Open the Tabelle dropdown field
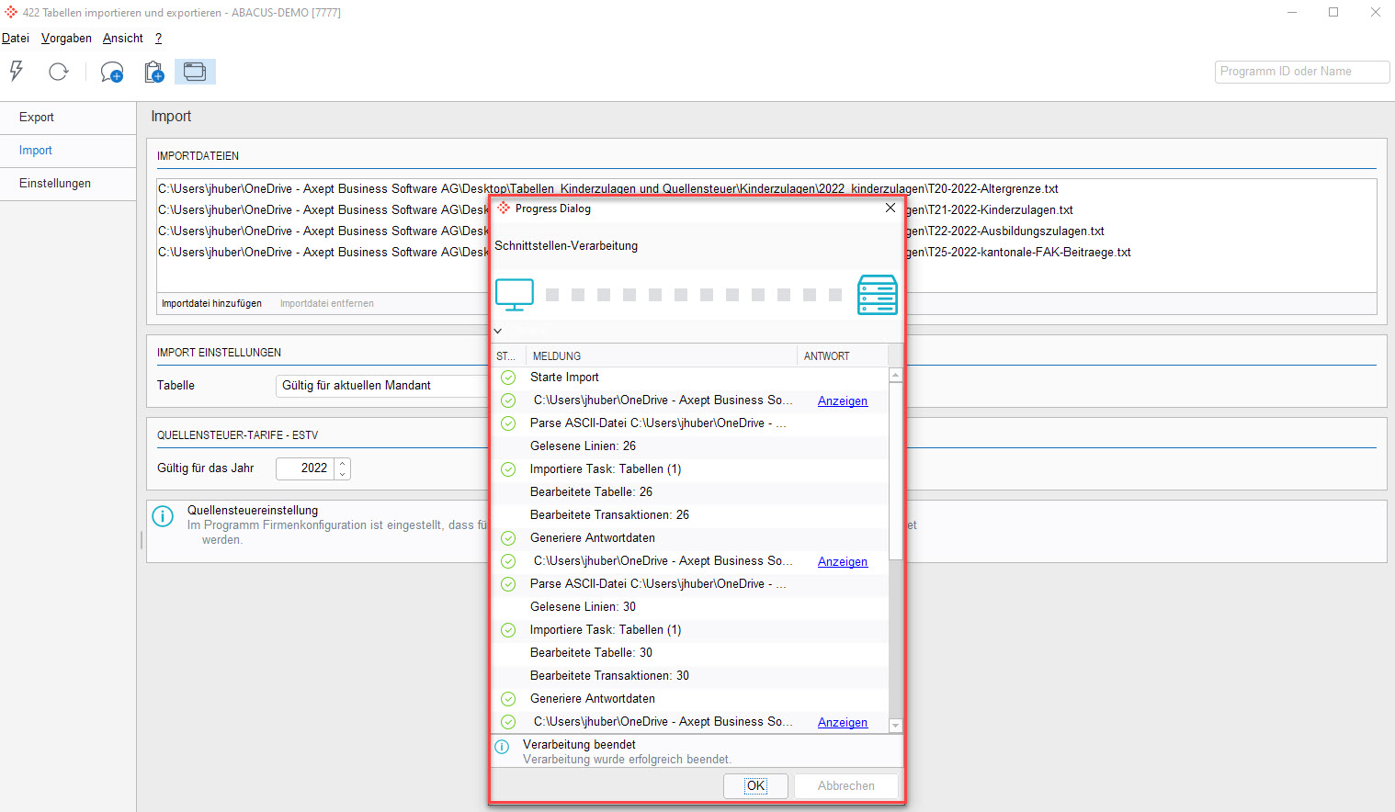 pos(381,386)
